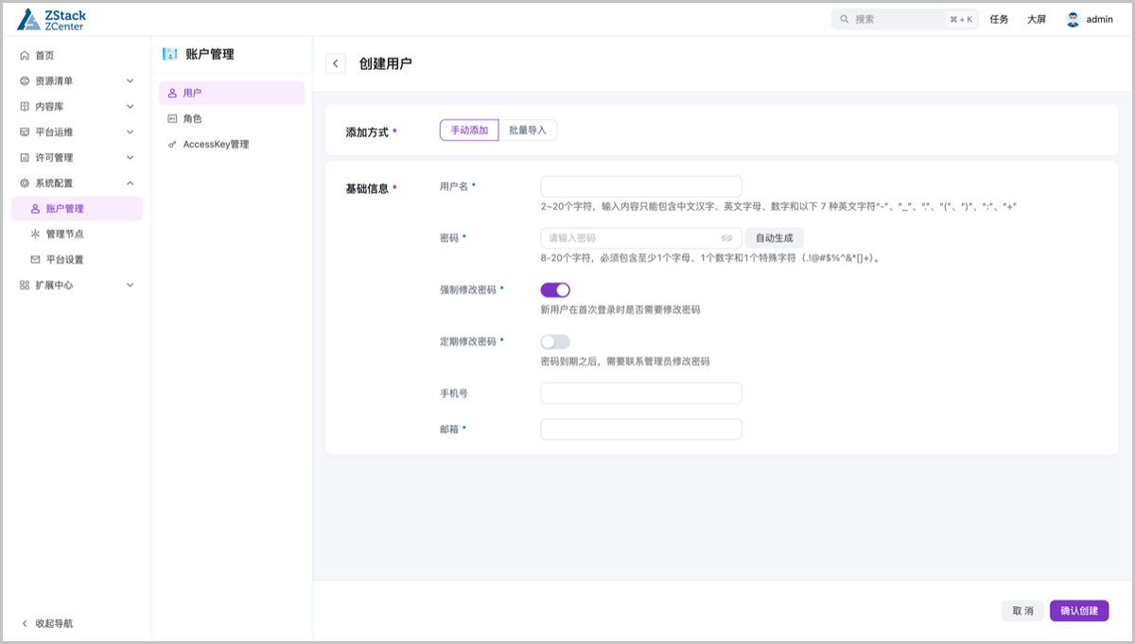Click the admin username label
The width and height of the screenshot is (1135, 644).
pos(1099,19)
